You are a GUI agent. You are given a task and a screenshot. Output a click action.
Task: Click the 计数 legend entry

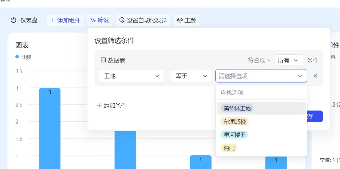pyautogui.click(x=23, y=57)
